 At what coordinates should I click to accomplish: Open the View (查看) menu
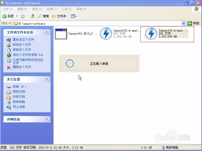[37, 9]
